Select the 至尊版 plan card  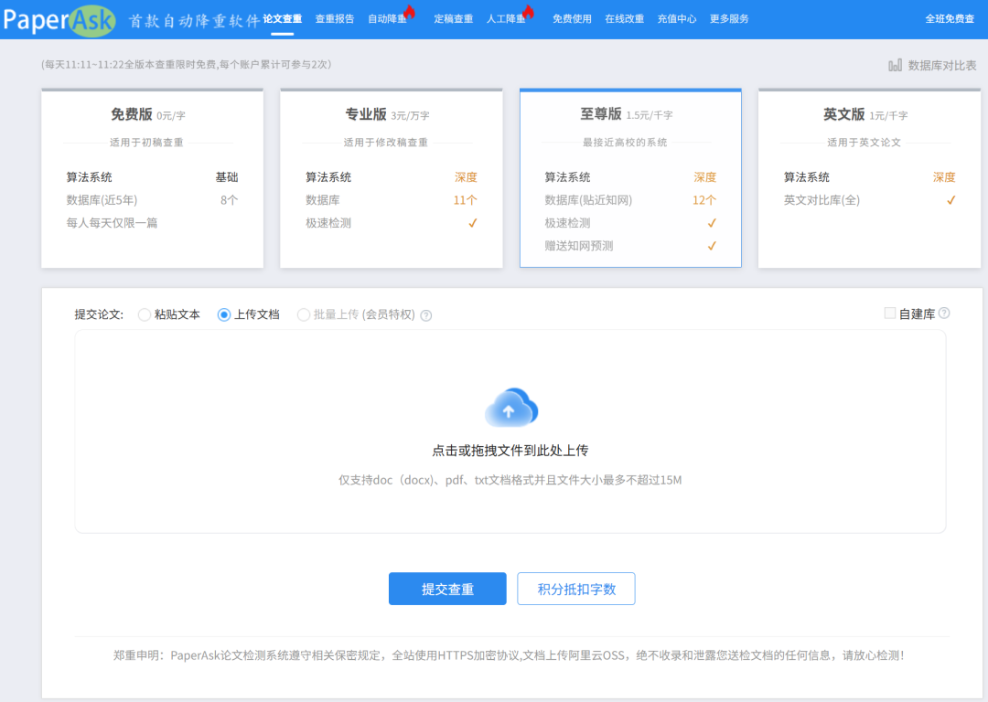tap(630, 178)
